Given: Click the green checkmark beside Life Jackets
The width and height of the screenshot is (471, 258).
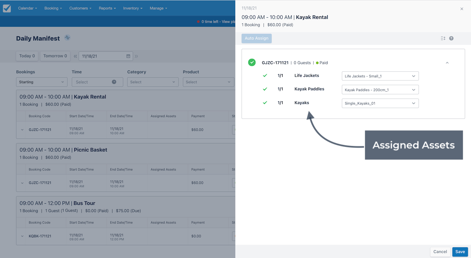Looking at the screenshot, I should click(265, 76).
